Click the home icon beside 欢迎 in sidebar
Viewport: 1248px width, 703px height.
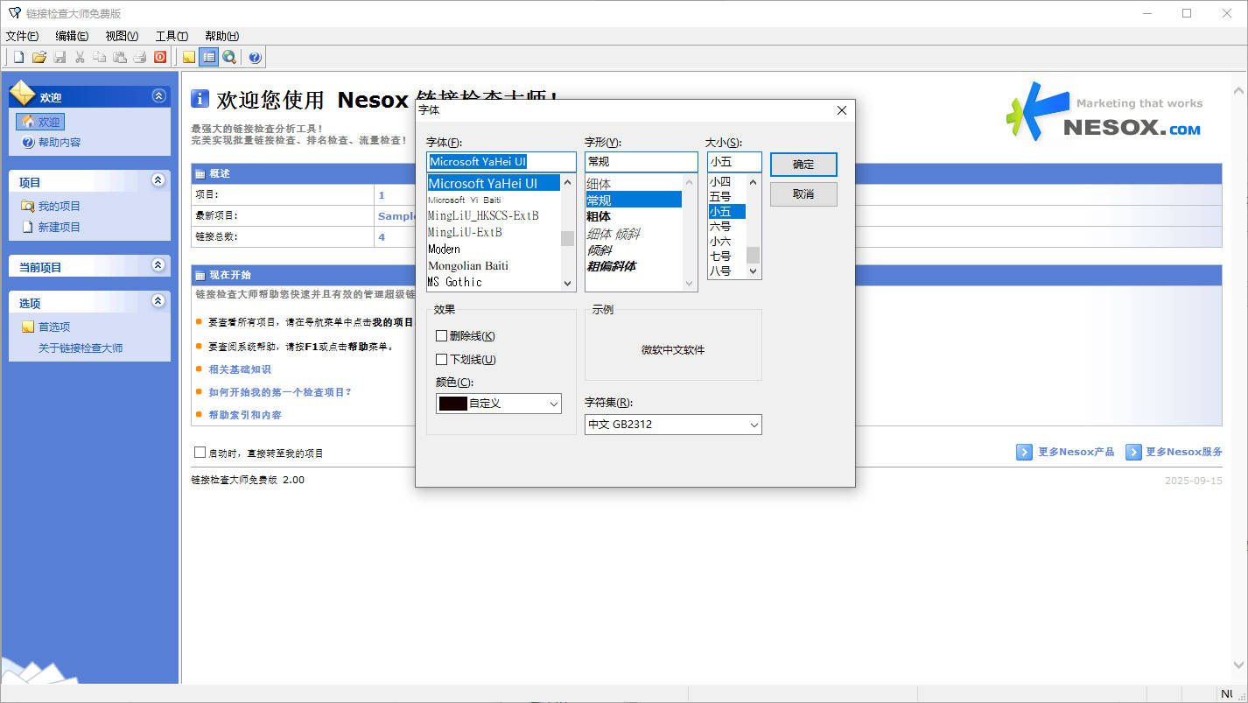28,122
